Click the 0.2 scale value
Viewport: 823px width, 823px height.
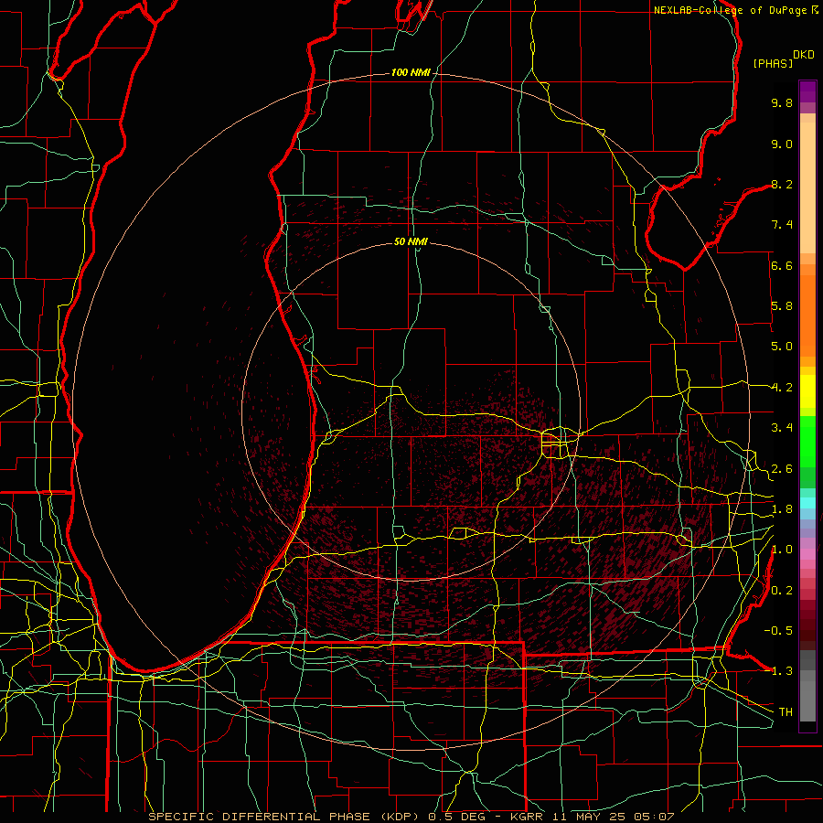tap(782, 591)
